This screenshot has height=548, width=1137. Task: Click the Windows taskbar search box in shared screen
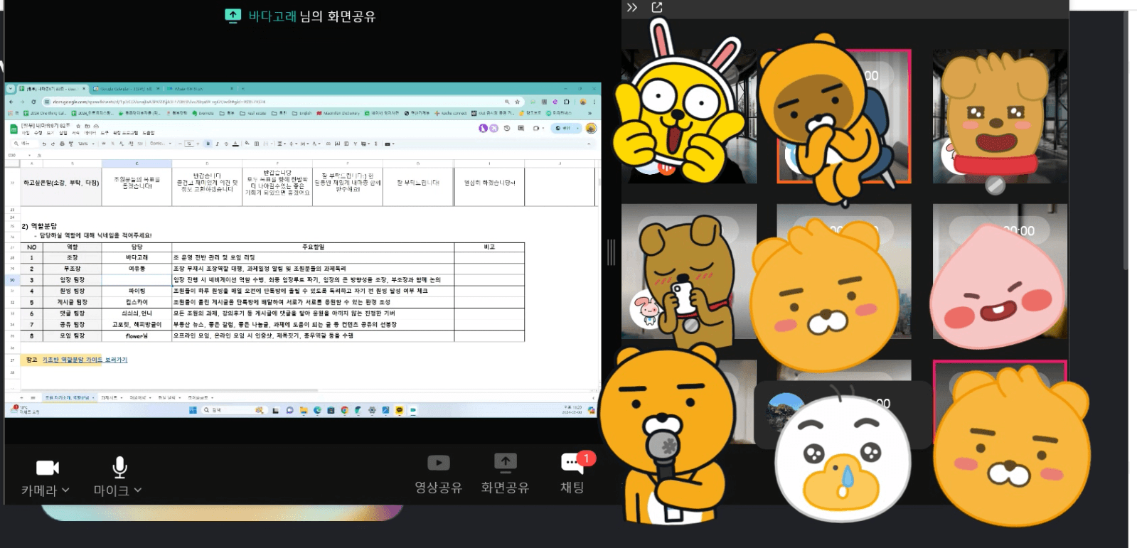pyautogui.click(x=233, y=410)
